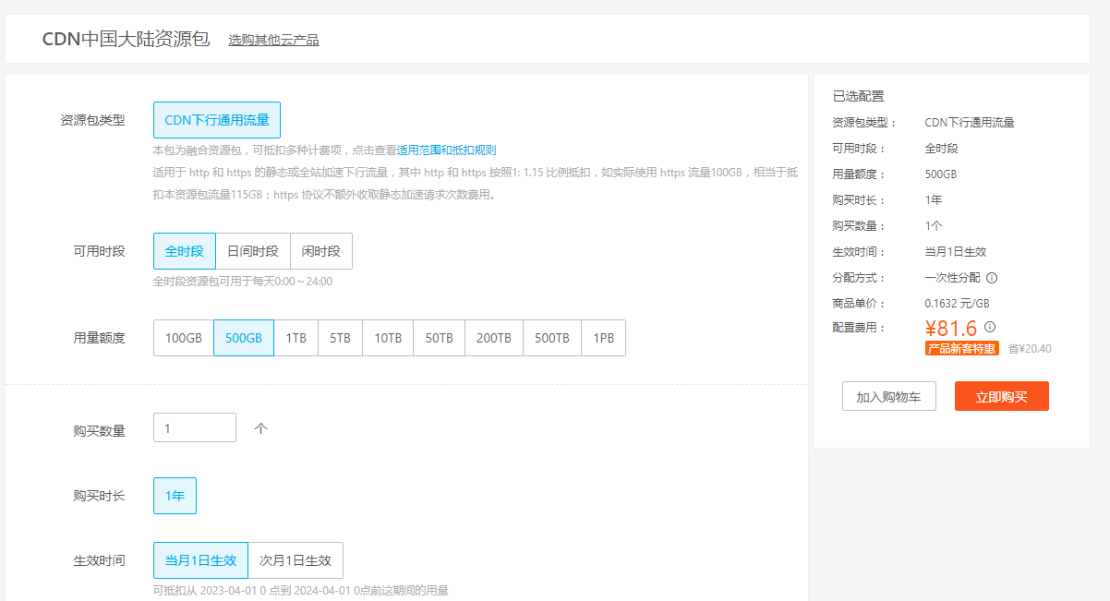1110x601 pixels.
Task: Click info icon next to 一次性分配
Action: click(x=992, y=278)
